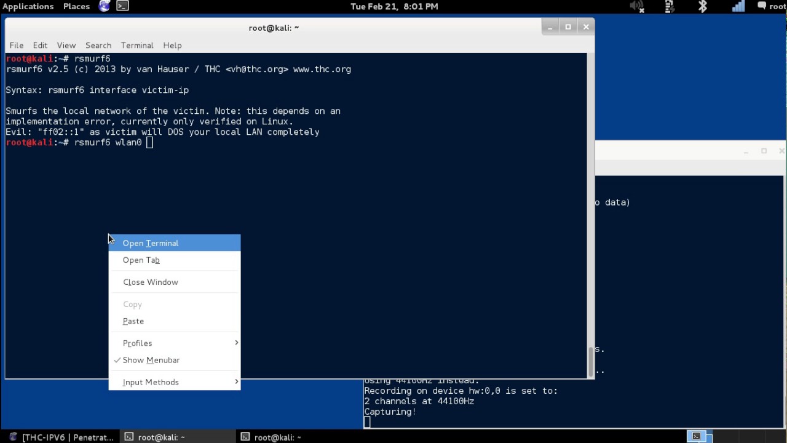Minimize the background terminal window

tap(746, 151)
